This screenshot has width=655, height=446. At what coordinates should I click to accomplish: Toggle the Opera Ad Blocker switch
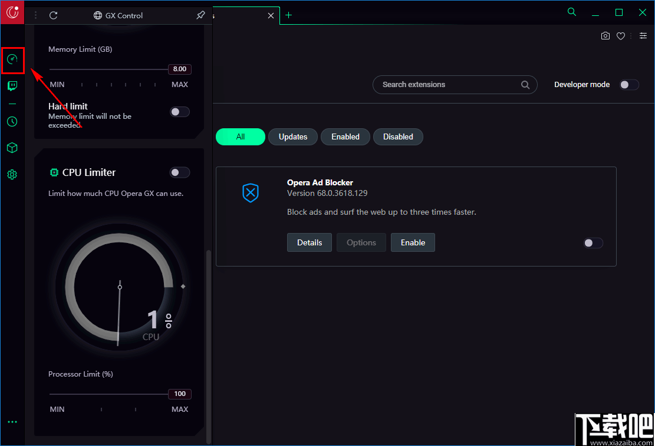(x=593, y=243)
